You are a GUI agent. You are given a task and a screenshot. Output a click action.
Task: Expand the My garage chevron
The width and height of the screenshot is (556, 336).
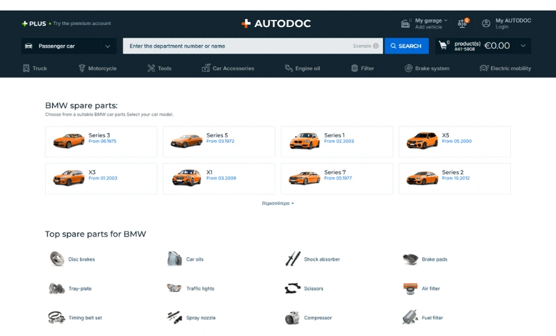pos(445,21)
